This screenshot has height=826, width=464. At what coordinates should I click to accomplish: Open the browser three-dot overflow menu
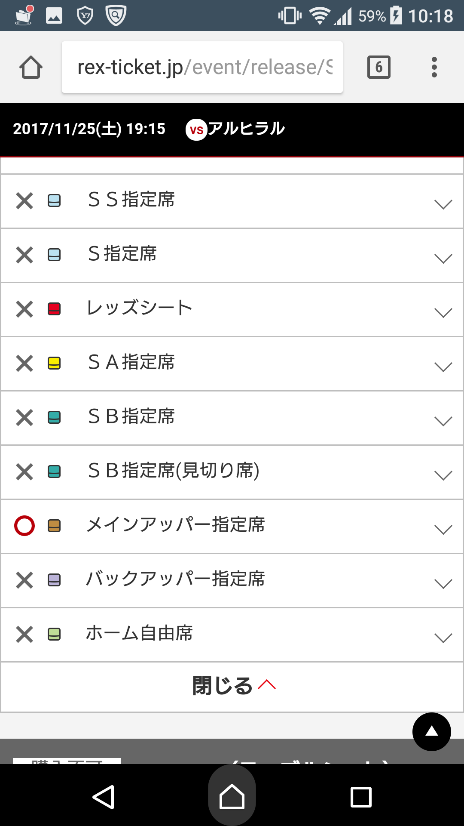(434, 68)
